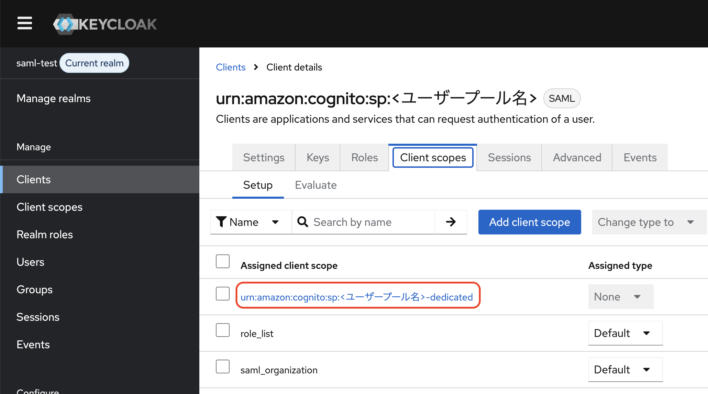708x394 pixels.
Task: Switch to the Evaluate sub-tab
Action: pyautogui.click(x=316, y=185)
